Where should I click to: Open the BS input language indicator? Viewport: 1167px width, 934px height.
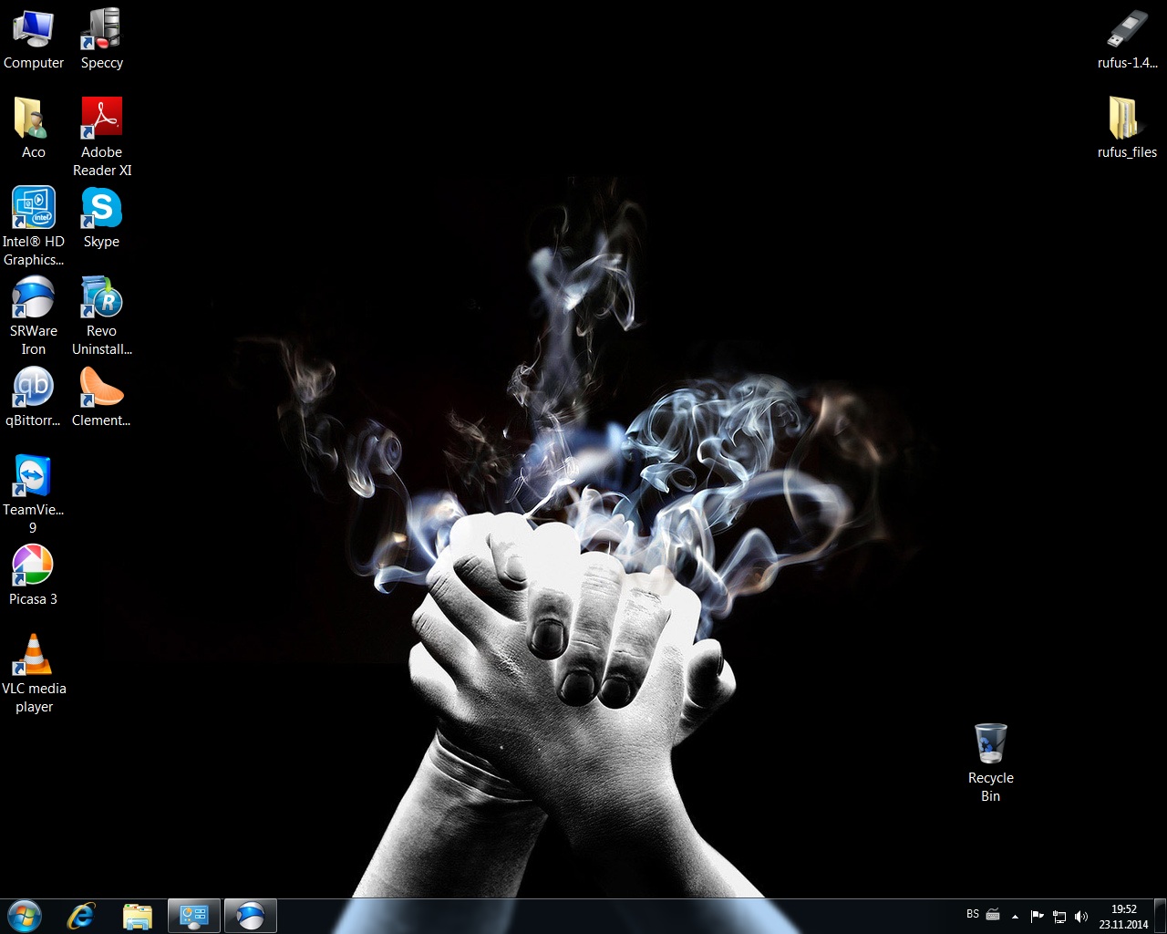973,914
